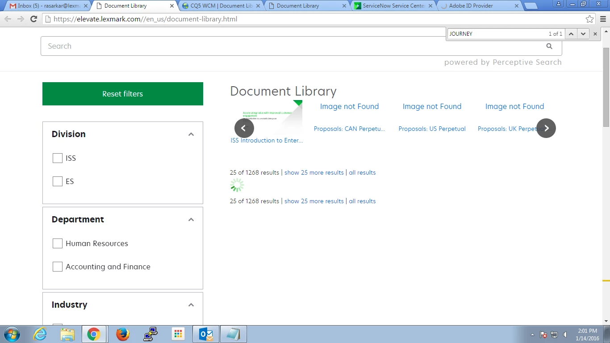The height and width of the screenshot is (343, 610).
Task: Switch to CQ5 WCM Document Library tab
Action: [x=221, y=6]
